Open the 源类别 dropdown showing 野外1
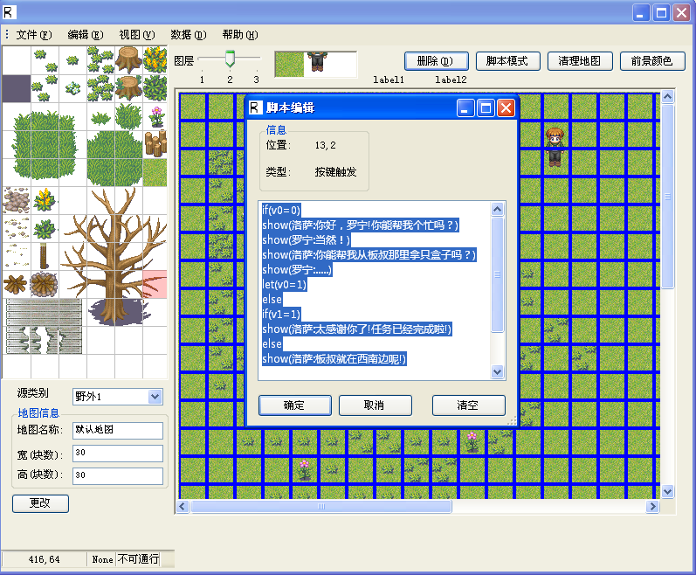The width and height of the screenshot is (696, 575). tap(118, 397)
